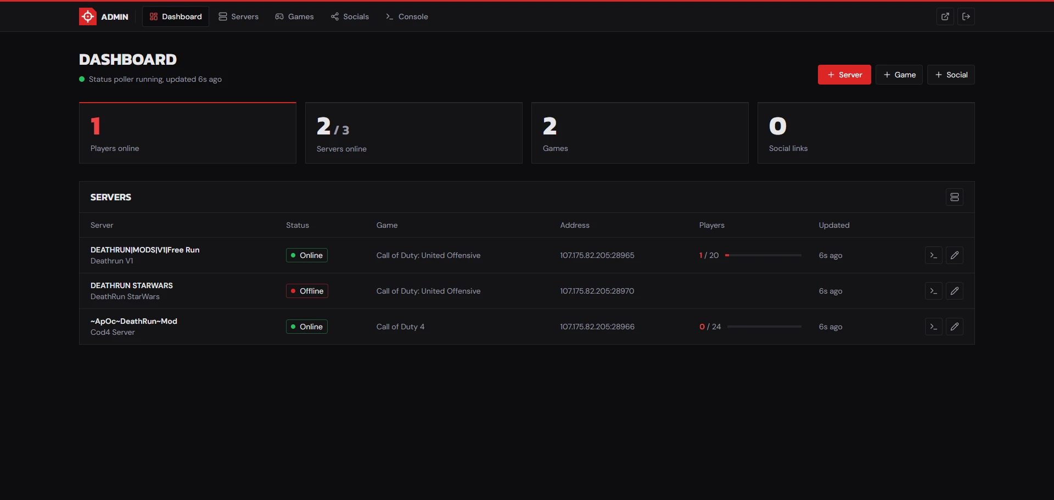Click the Online badge for ~ApOc~DeathRun~Mod
1054x500 pixels.
[x=307, y=327]
